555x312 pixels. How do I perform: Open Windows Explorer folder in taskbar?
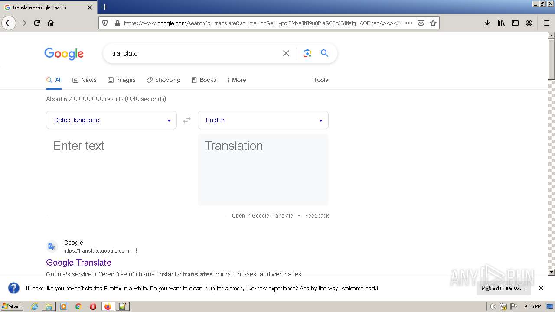[49, 306]
